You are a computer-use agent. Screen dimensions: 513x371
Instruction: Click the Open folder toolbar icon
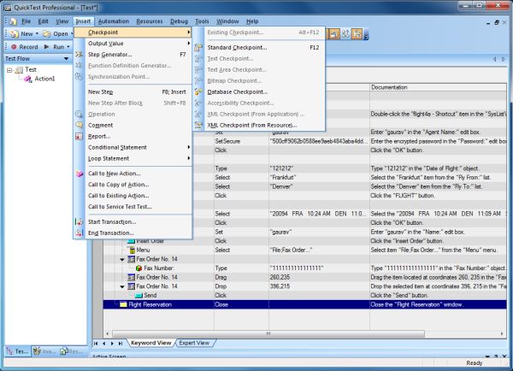(x=47, y=33)
